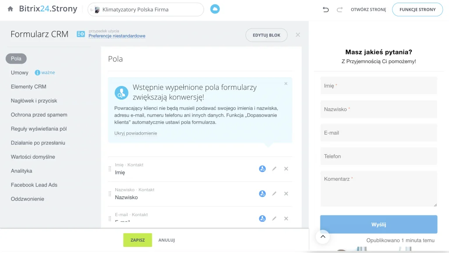Viewport: 449px width, 253px height.
Task: Remove the Imię field with X icon
Action: [286, 169]
